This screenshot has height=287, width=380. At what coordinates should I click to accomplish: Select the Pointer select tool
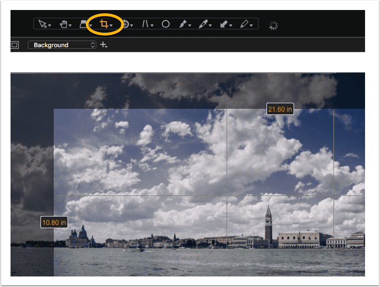pyautogui.click(x=42, y=24)
